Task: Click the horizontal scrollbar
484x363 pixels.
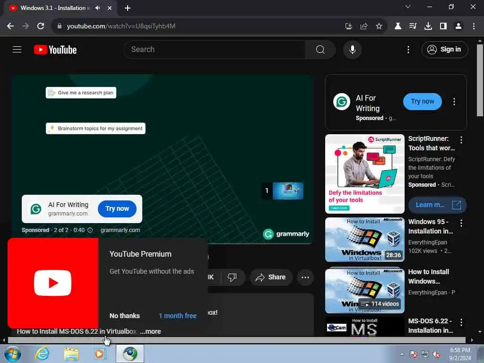Action: [236, 340]
